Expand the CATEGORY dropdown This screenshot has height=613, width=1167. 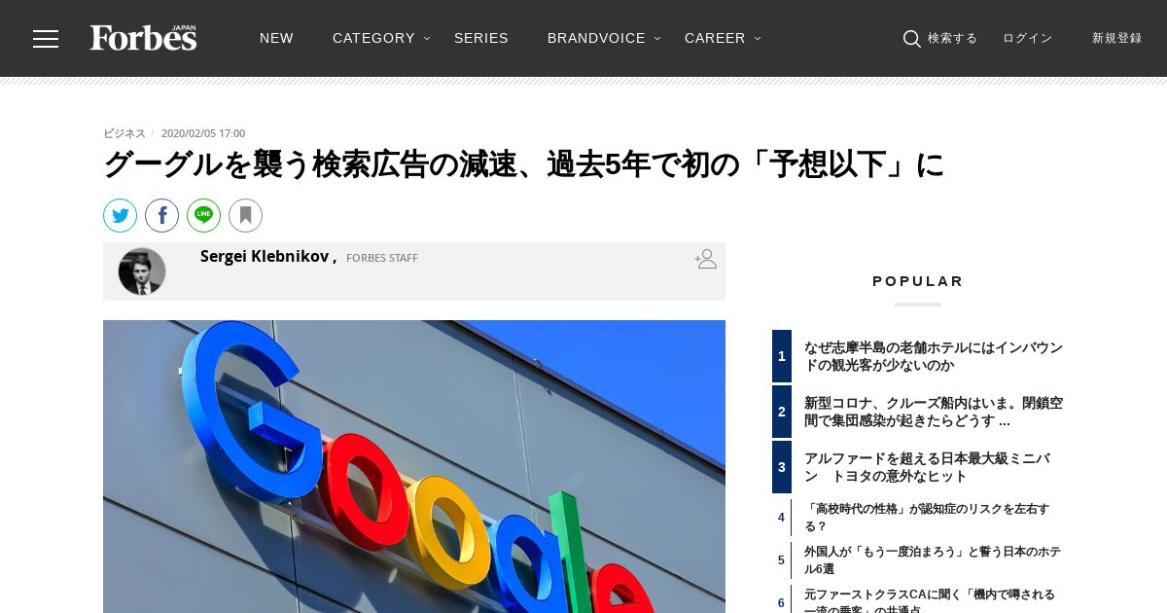(x=381, y=38)
